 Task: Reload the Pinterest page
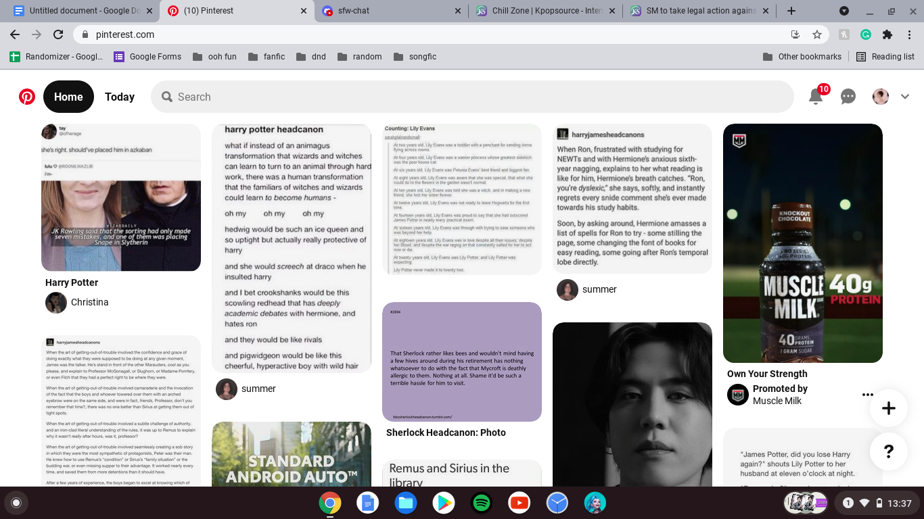pyautogui.click(x=58, y=34)
